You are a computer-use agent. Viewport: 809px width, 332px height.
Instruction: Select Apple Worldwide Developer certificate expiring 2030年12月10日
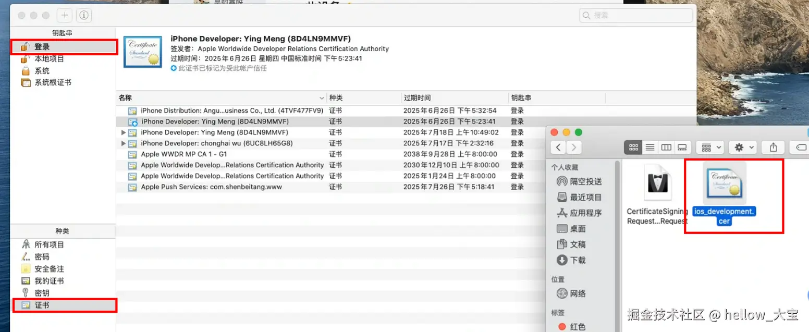[331, 165]
